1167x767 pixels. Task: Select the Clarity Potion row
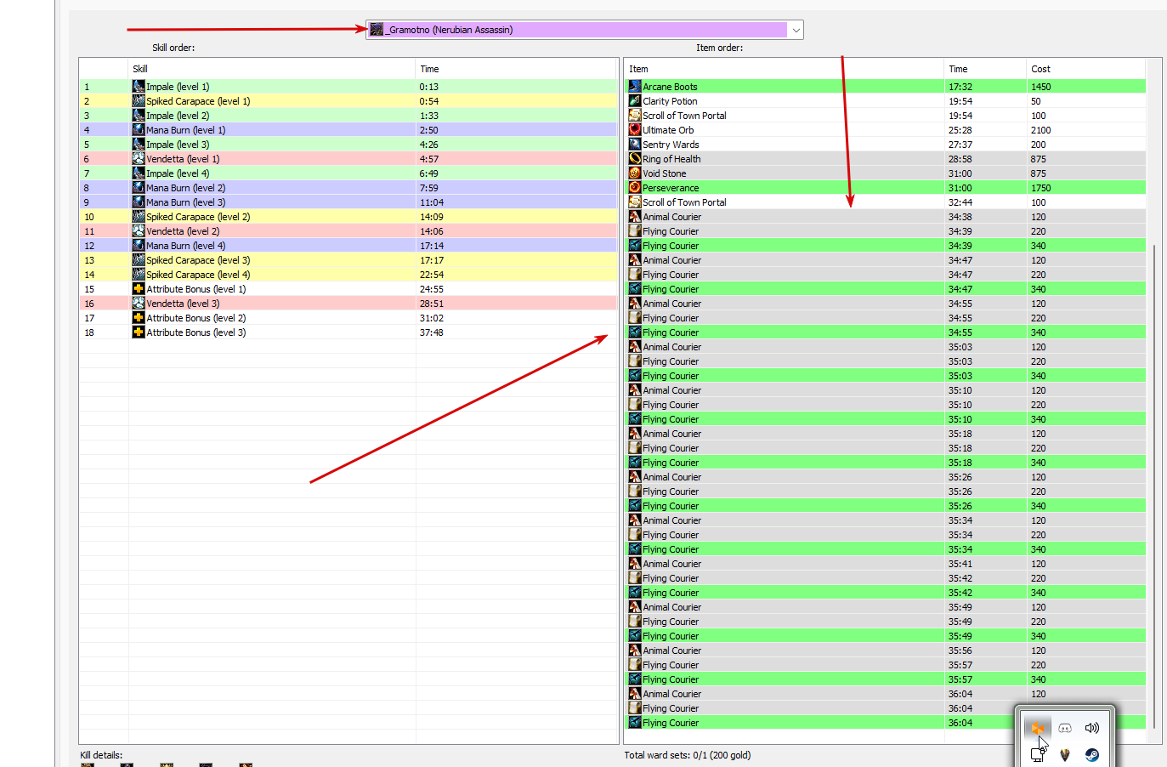(885, 101)
